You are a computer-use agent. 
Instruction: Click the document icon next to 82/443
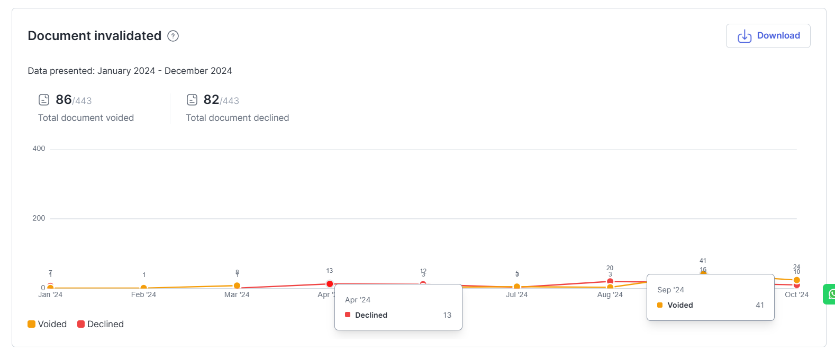(x=192, y=100)
